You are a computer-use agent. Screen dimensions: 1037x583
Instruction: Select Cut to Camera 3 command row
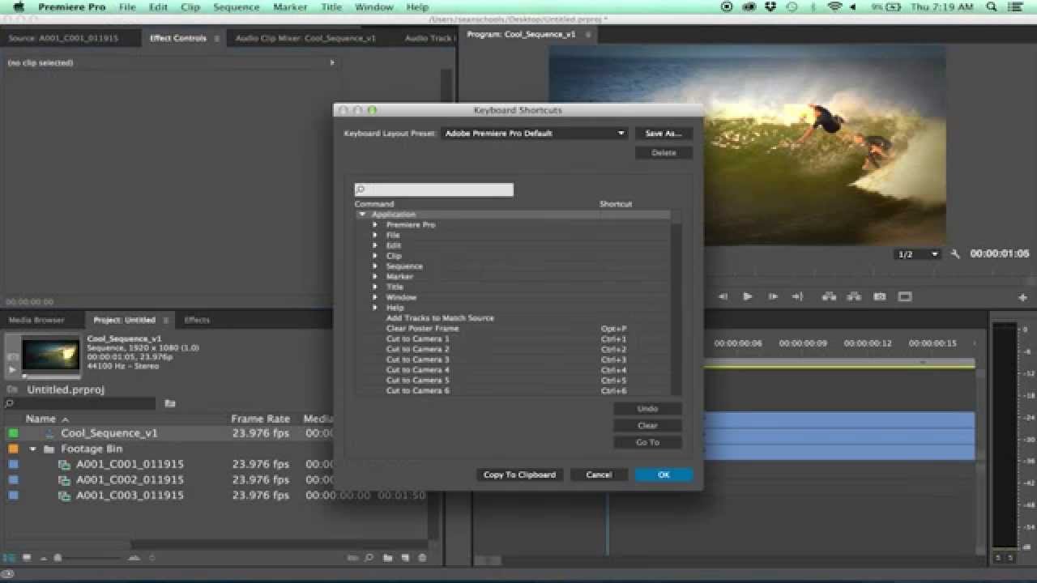(x=513, y=360)
